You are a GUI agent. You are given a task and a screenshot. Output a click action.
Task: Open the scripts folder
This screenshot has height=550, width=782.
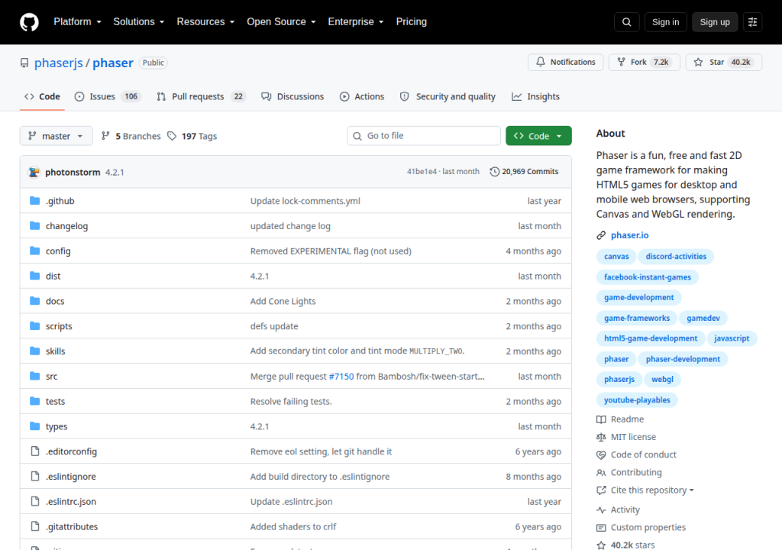pyautogui.click(x=59, y=326)
